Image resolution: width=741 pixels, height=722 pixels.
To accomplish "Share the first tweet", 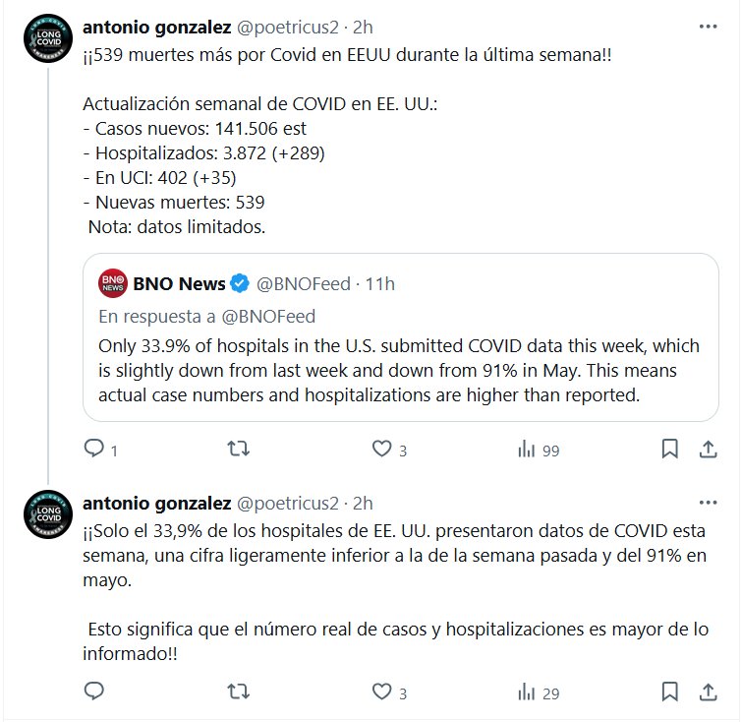I will tap(707, 450).
